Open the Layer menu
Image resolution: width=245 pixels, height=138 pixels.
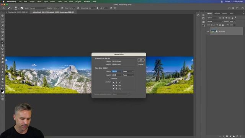tap(39, 2)
